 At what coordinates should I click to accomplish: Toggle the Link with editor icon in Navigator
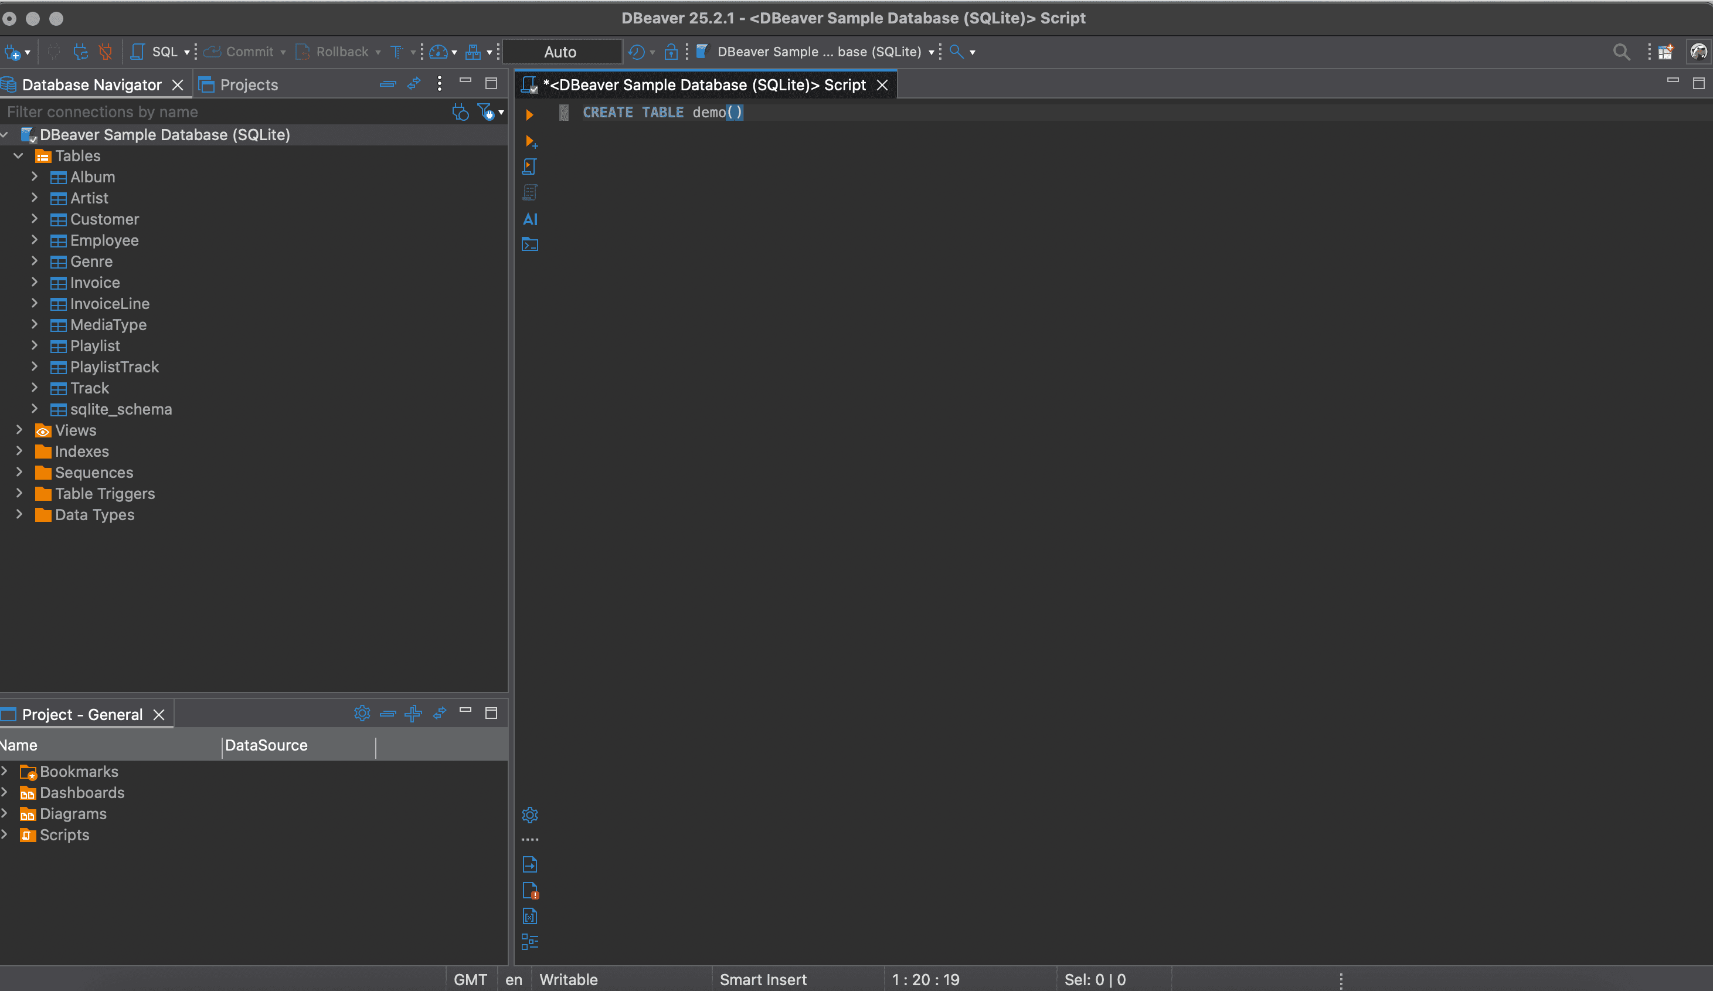pyautogui.click(x=414, y=84)
